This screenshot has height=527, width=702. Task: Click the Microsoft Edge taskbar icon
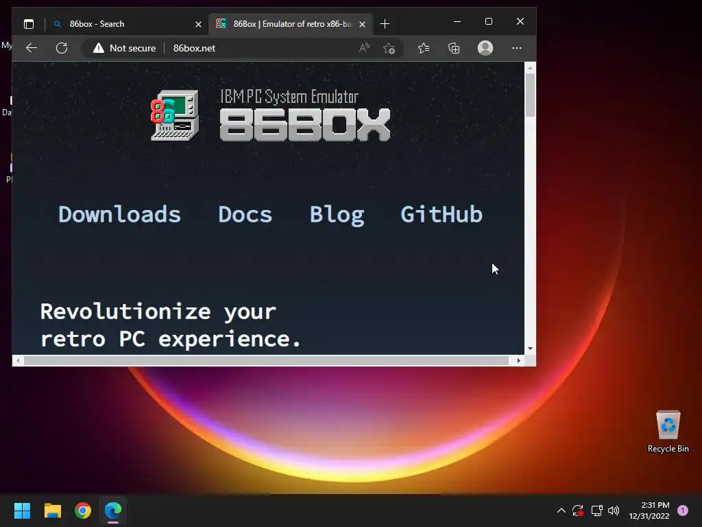(x=113, y=511)
